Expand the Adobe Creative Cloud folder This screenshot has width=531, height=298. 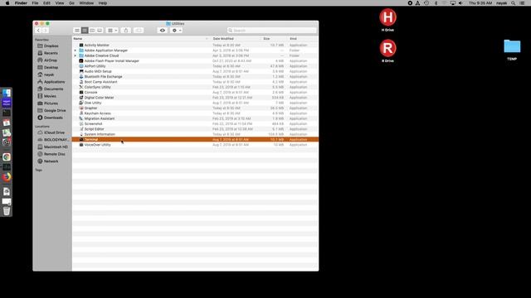[x=76, y=55]
